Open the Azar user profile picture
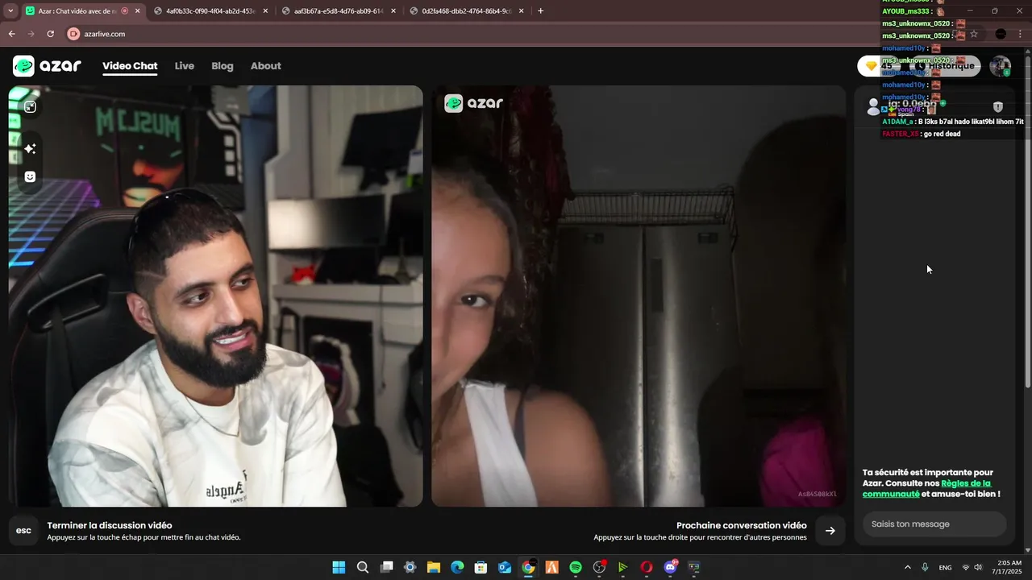Screen dimensions: 1032x580 1001,66
